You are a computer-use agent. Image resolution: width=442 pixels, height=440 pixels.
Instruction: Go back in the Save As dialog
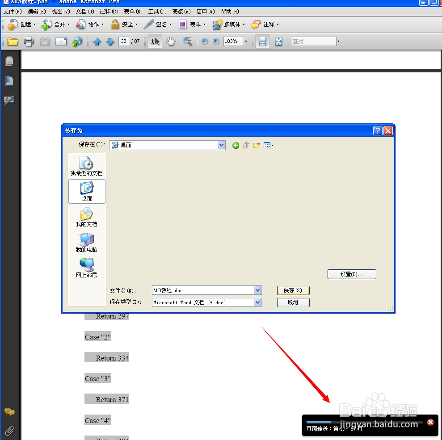(236, 145)
